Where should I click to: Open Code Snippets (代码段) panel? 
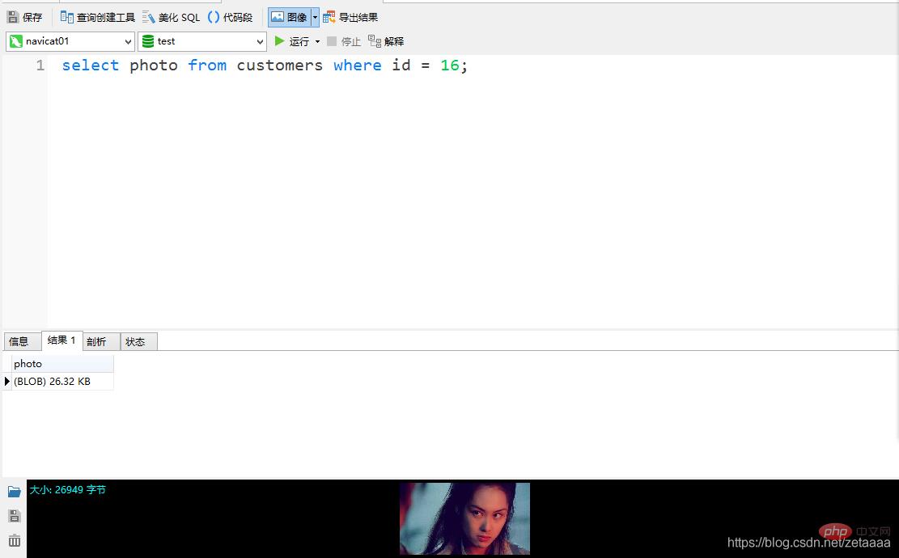tap(230, 17)
